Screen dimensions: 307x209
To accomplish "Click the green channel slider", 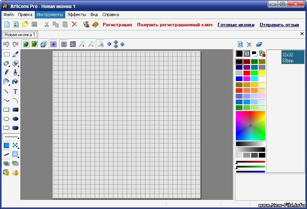I will (250, 167).
